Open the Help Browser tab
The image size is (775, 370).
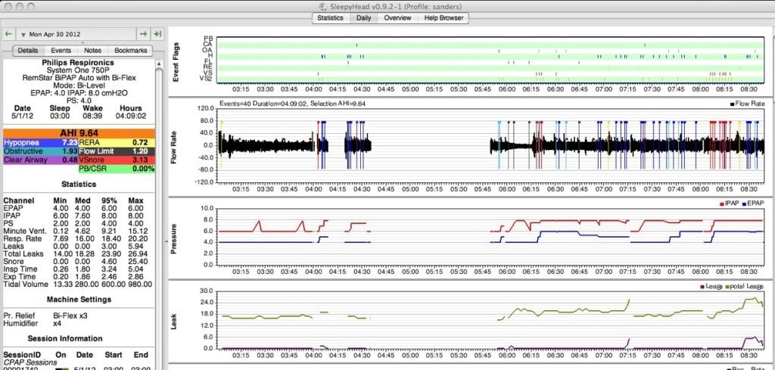pos(442,18)
